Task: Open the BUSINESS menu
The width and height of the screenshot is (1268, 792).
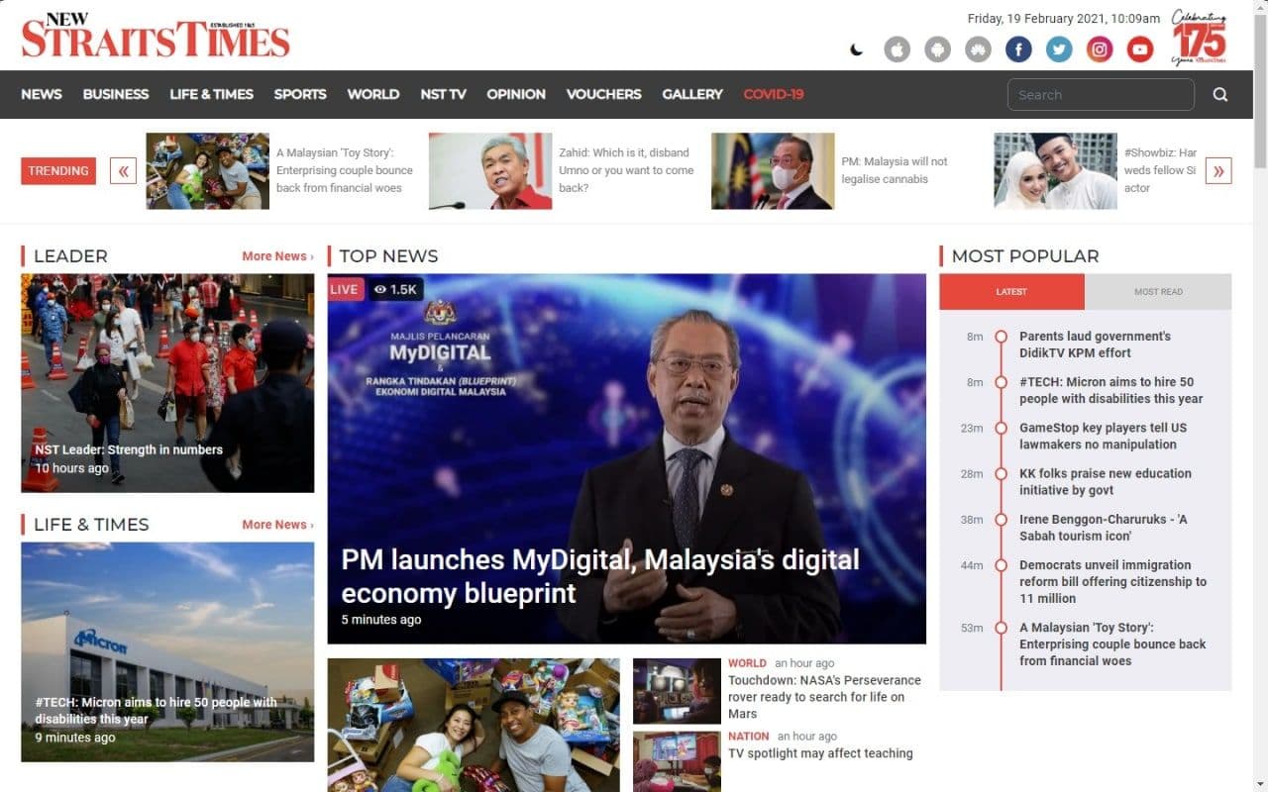Action: [116, 94]
